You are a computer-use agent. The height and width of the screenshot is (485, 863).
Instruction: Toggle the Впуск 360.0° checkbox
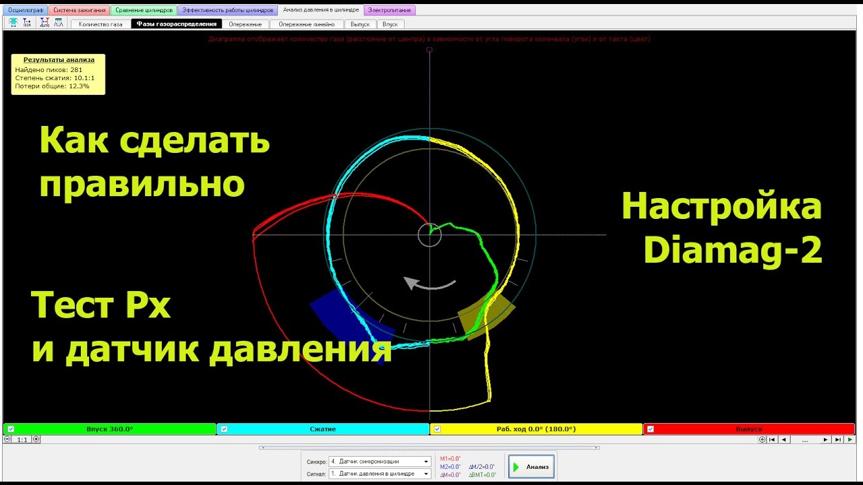coord(11,428)
